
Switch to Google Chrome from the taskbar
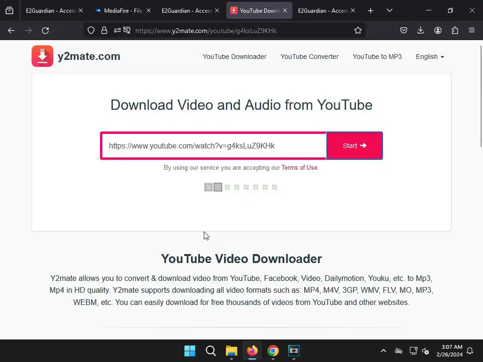click(273, 351)
